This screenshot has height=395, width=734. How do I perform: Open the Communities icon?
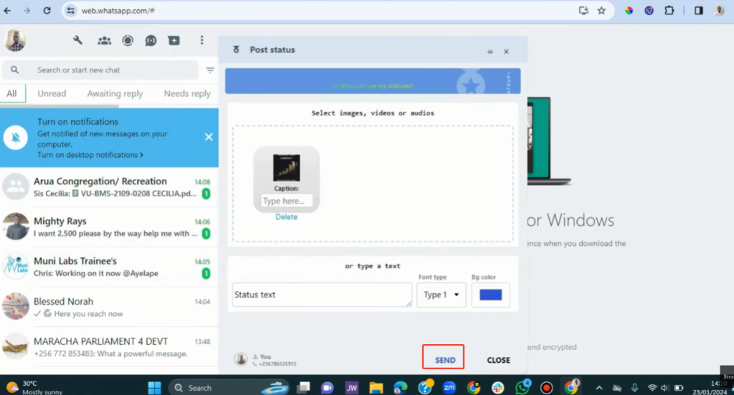point(105,41)
